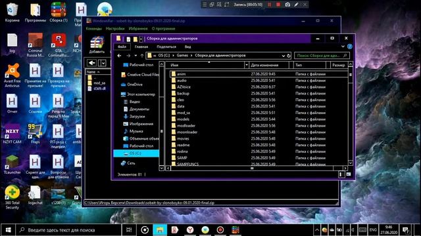Viewport: 421px width, 236px height.
Task: Stop the screen recording with the red square
Action: point(278,5)
